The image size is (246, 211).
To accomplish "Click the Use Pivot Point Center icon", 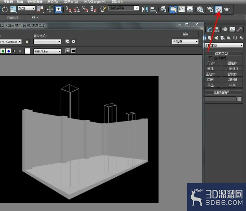I will tap(40, 9).
